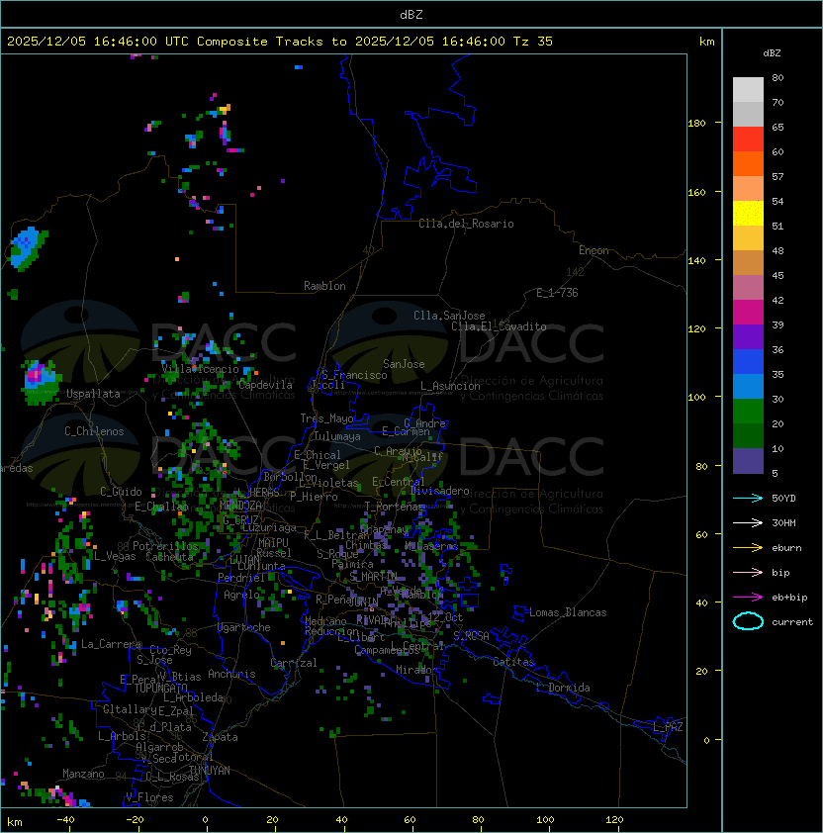Click the 'La_Carrera' label
Screen dimensions: 823x833
click(x=111, y=644)
